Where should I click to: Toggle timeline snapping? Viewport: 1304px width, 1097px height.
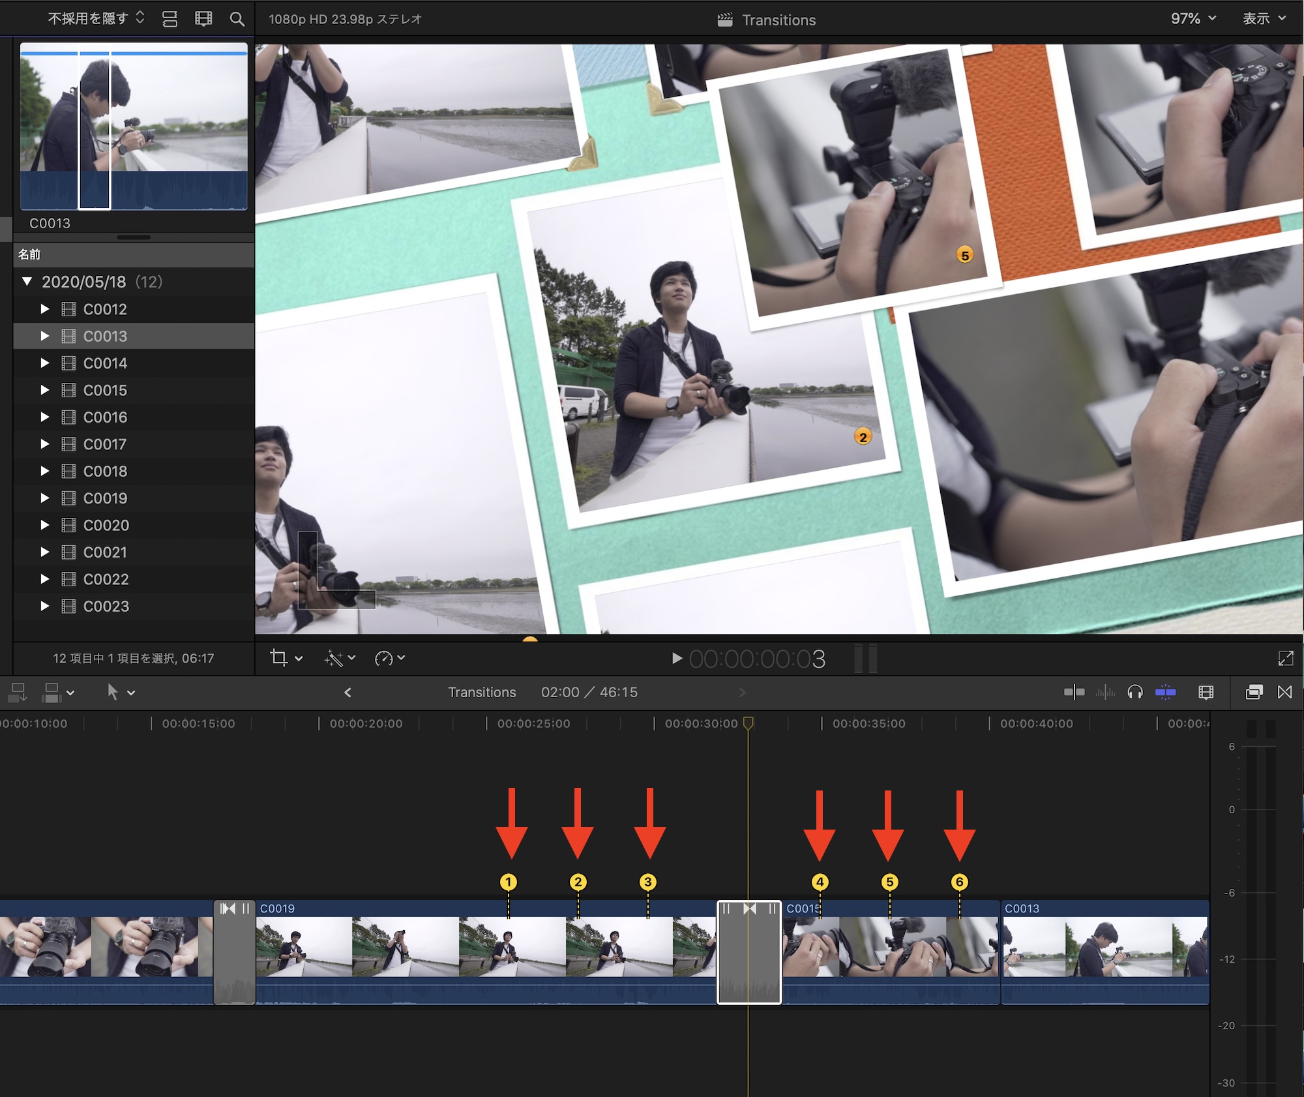1165,692
